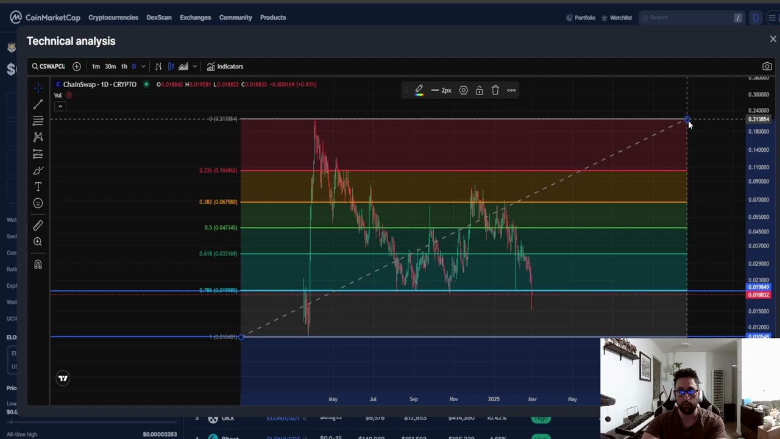Click the 0.618 (0.033169) Fib label

click(x=218, y=254)
